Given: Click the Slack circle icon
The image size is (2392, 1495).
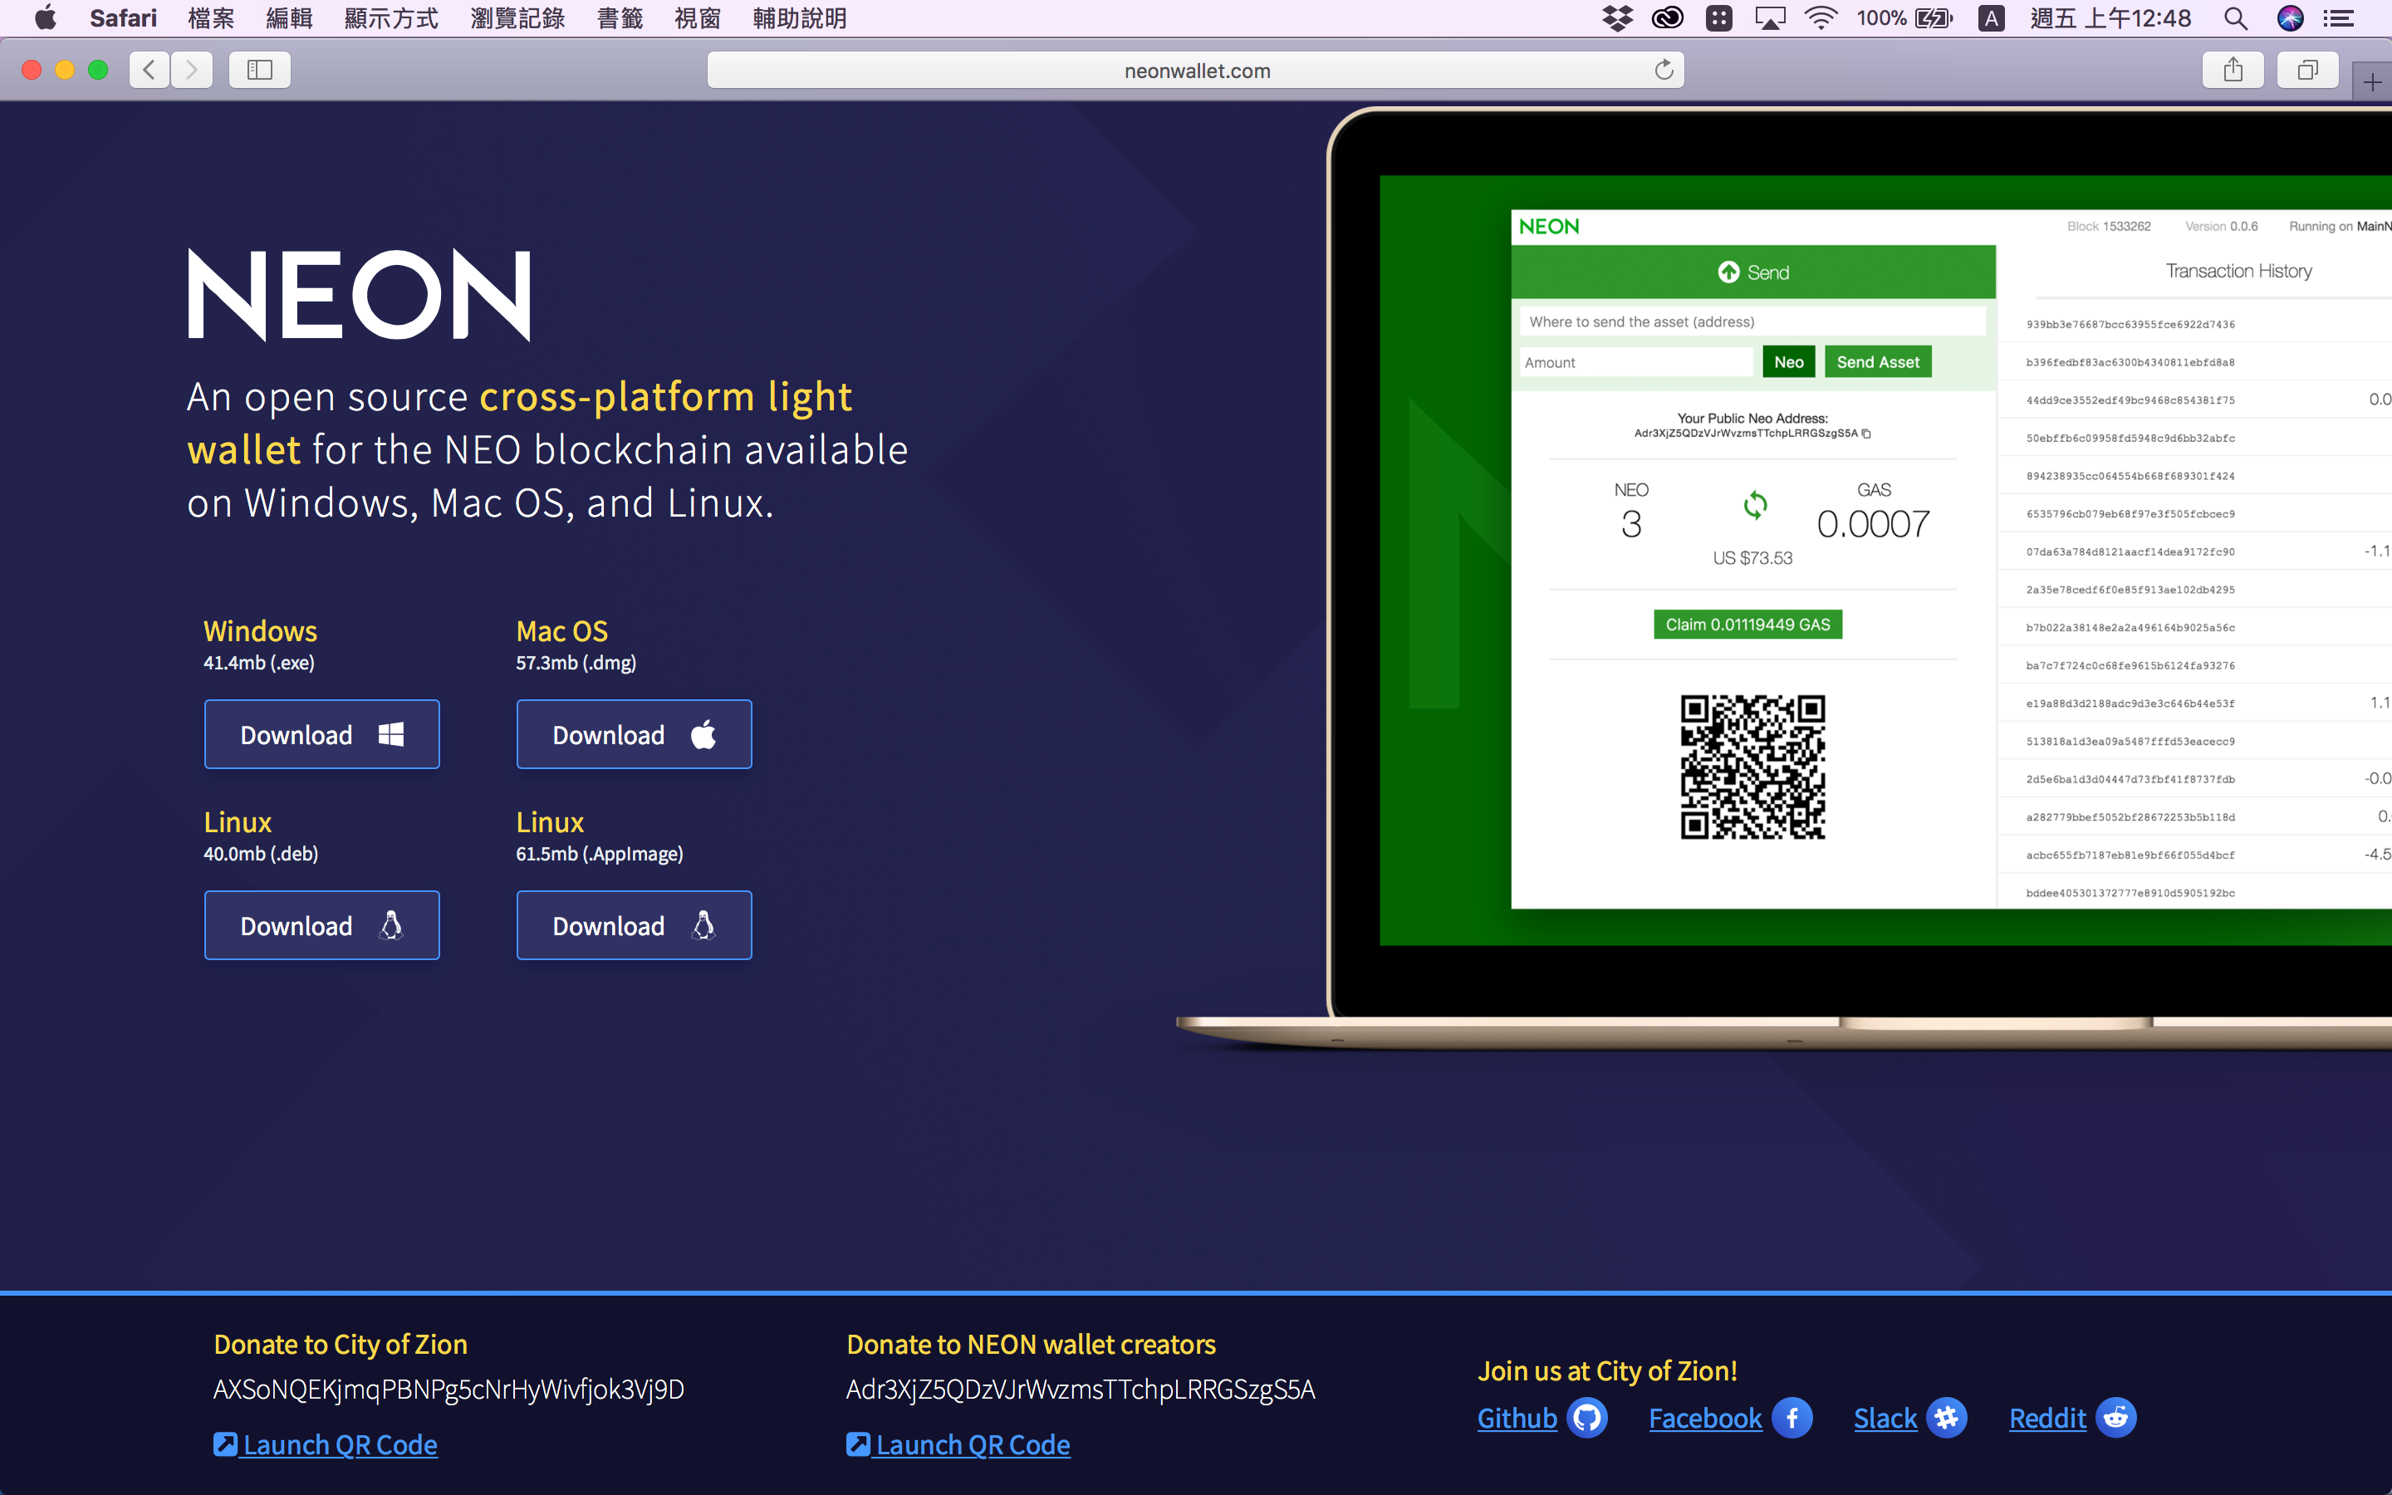Looking at the screenshot, I should (1947, 1418).
